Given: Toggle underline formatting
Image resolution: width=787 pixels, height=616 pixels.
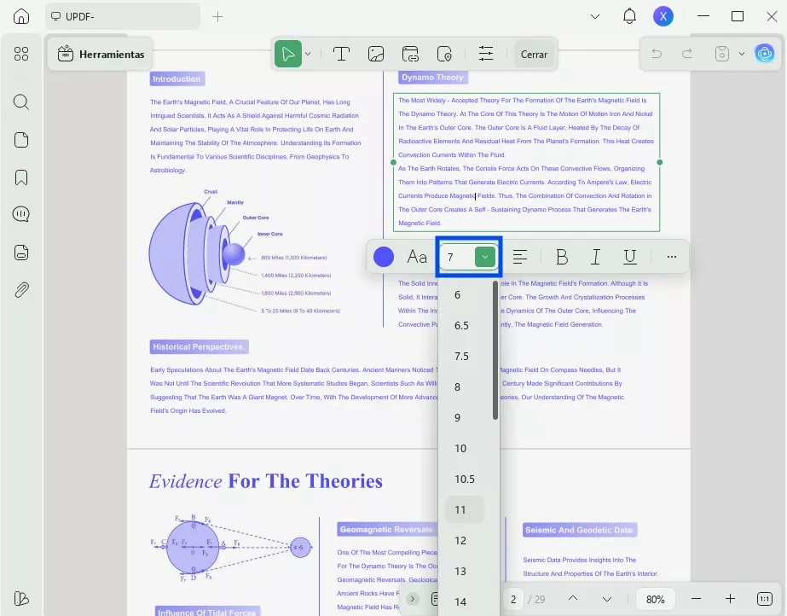Looking at the screenshot, I should point(629,257).
